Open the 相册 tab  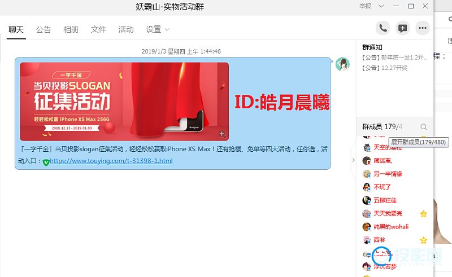(x=71, y=29)
